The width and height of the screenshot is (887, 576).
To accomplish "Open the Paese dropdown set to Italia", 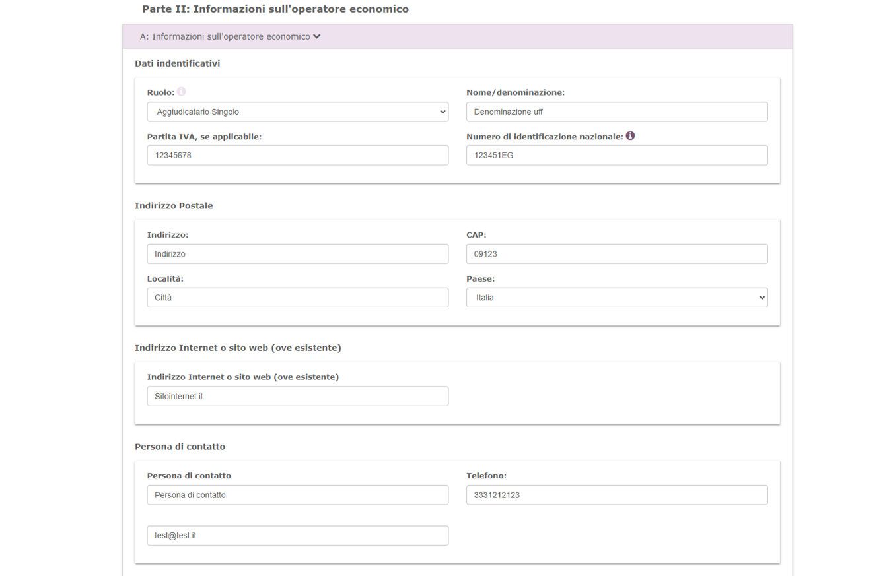I will tap(616, 298).
